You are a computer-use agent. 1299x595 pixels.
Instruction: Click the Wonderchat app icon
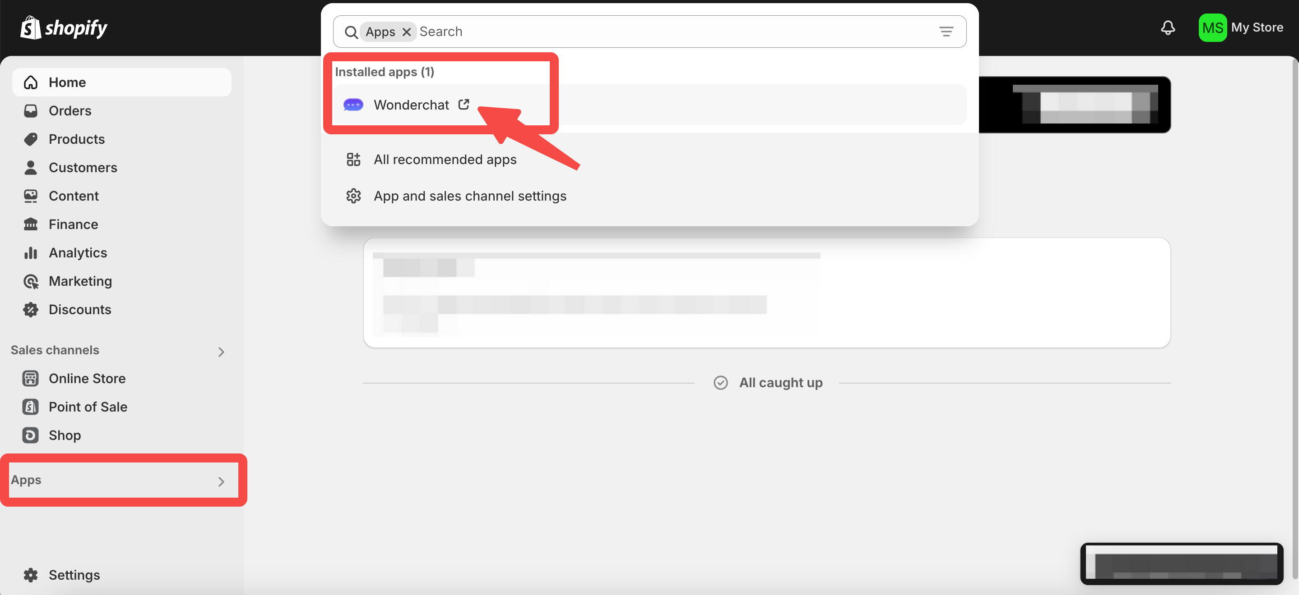[353, 105]
